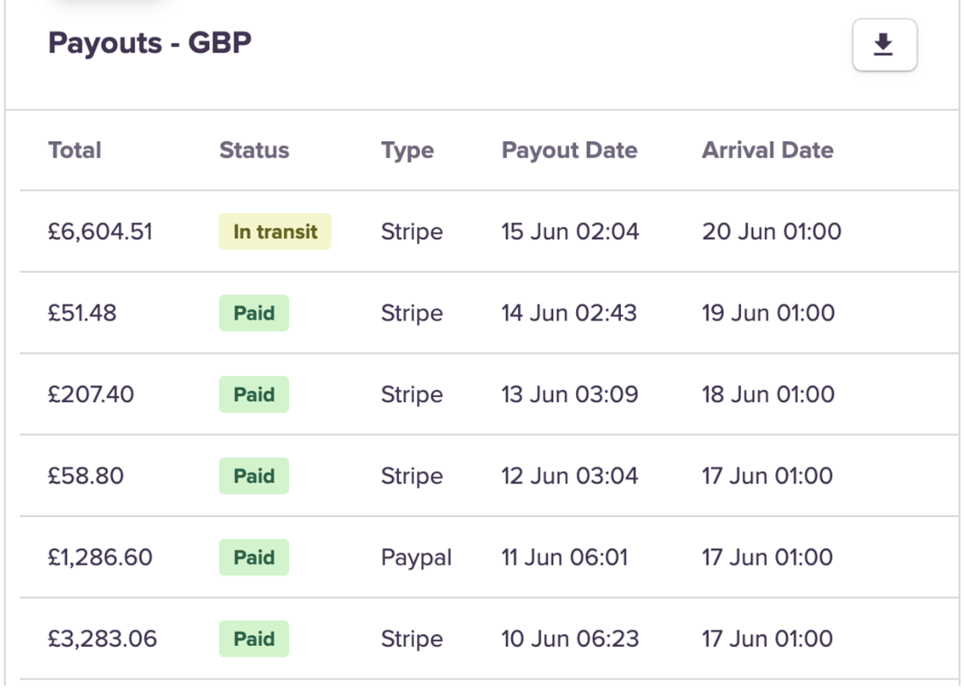Click the Arrival Date column header
This screenshot has width=964, height=692.
click(x=767, y=150)
